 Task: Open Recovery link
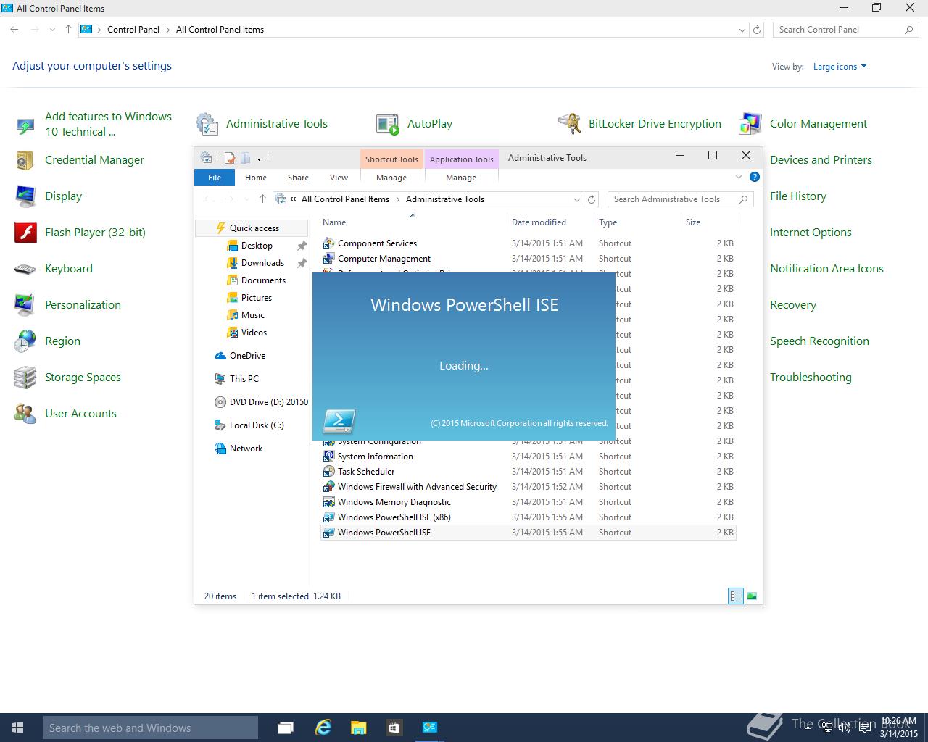[793, 305]
